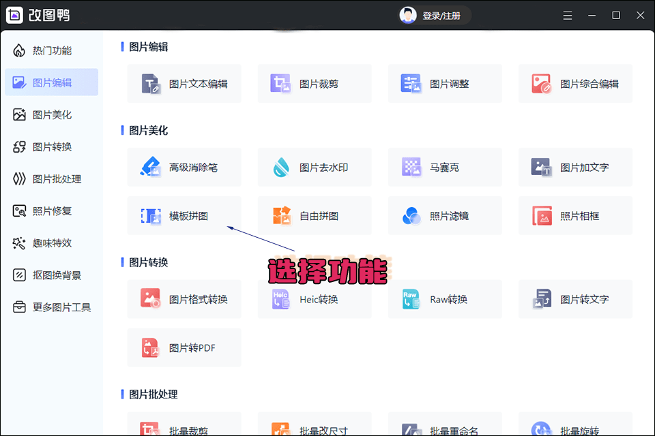Switch to 图片美化 sidebar tab
This screenshot has height=436, width=655.
tap(51, 114)
